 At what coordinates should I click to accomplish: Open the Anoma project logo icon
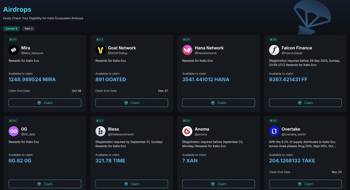(187, 131)
